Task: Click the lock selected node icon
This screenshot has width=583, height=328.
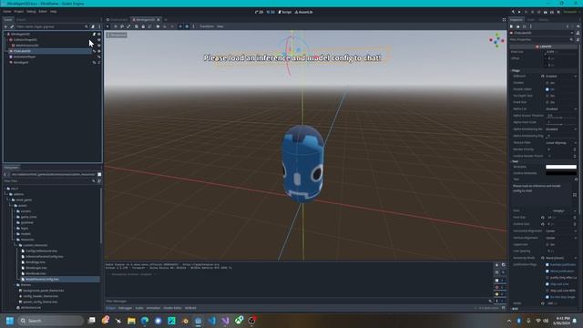Action: tap(143, 26)
